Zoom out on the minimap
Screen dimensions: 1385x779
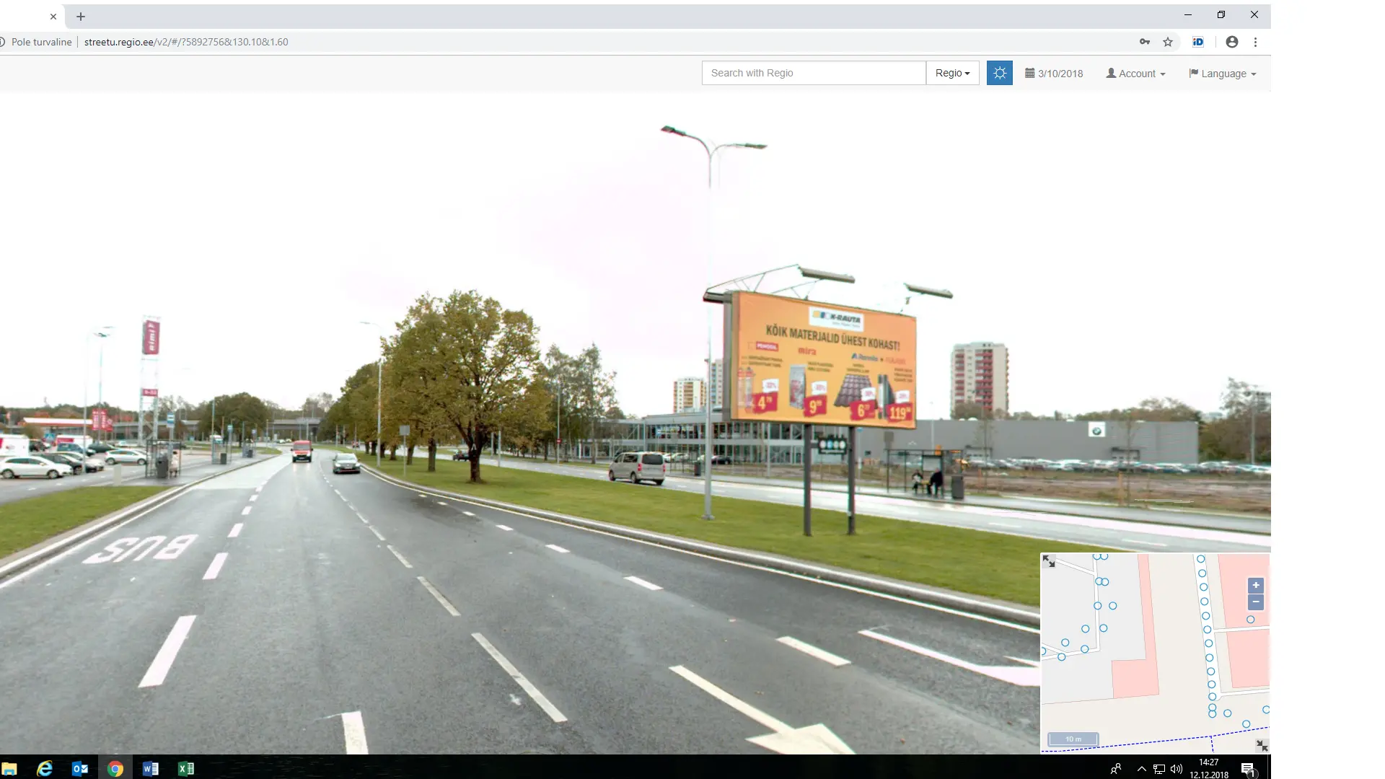point(1255,602)
